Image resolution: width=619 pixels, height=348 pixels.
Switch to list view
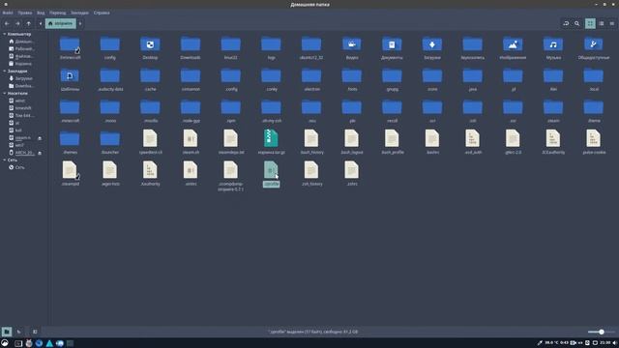click(x=602, y=23)
